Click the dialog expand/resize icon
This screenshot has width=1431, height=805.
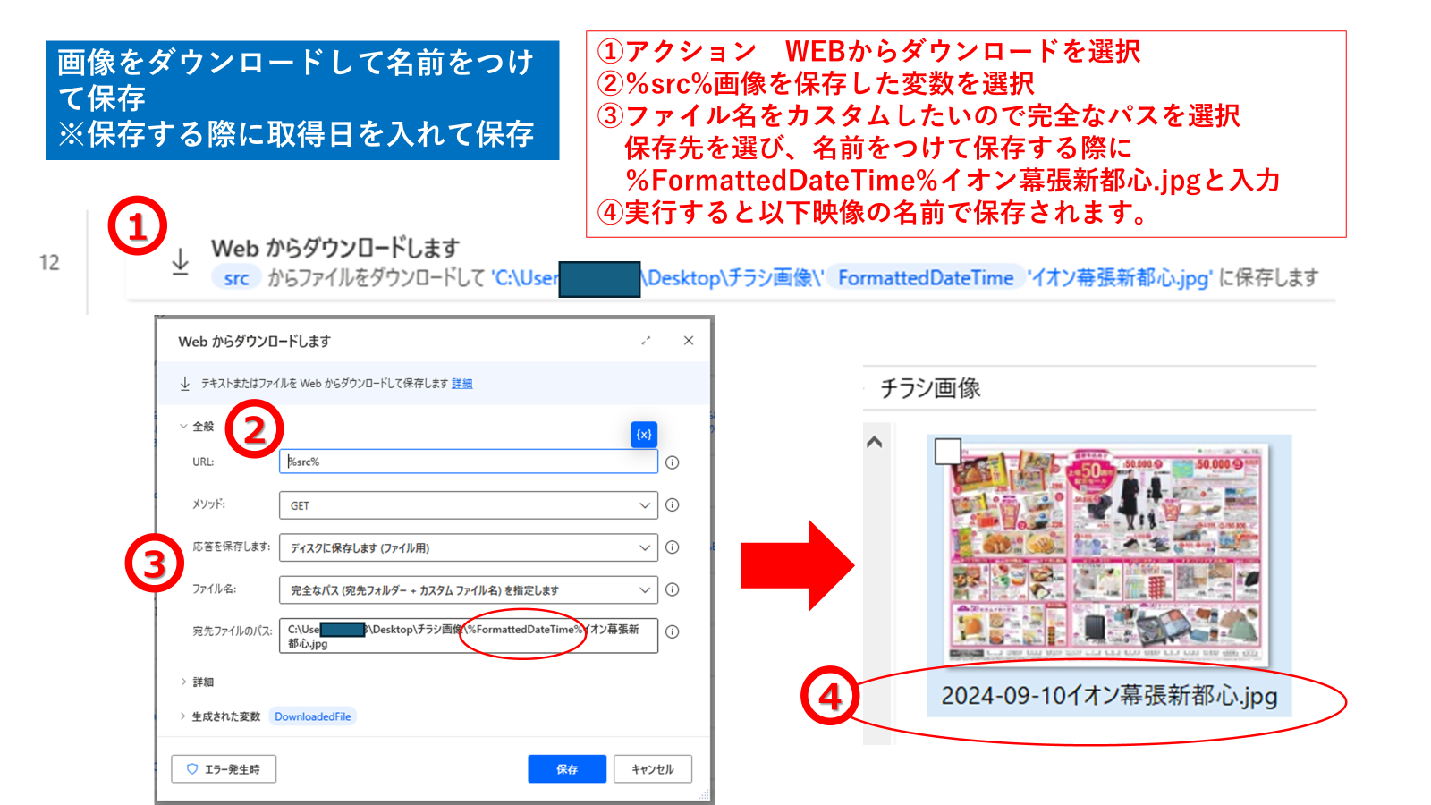[646, 341]
